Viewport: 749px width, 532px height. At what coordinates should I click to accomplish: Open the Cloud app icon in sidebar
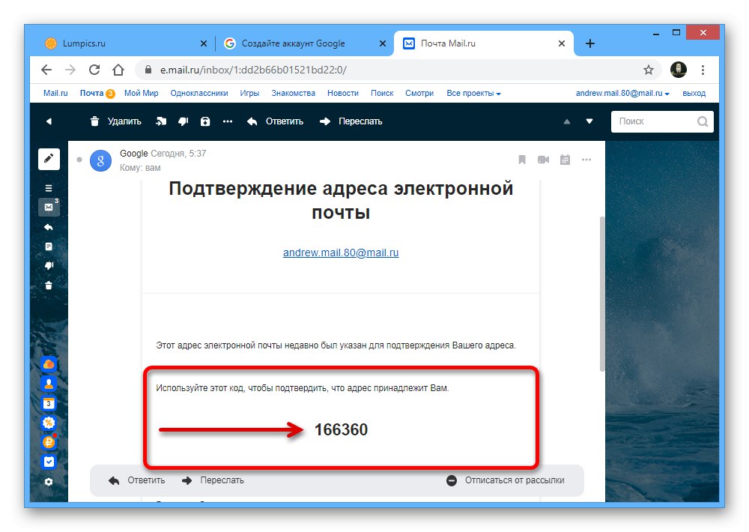point(49,364)
